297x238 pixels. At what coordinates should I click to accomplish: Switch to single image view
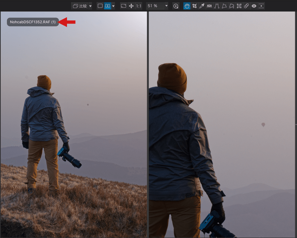[x=100, y=6]
